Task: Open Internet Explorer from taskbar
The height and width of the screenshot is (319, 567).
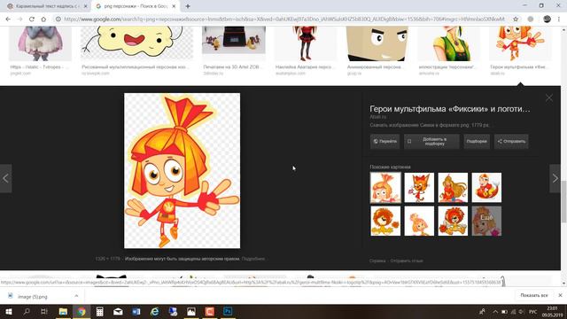Action: pyautogui.click(x=155, y=311)
